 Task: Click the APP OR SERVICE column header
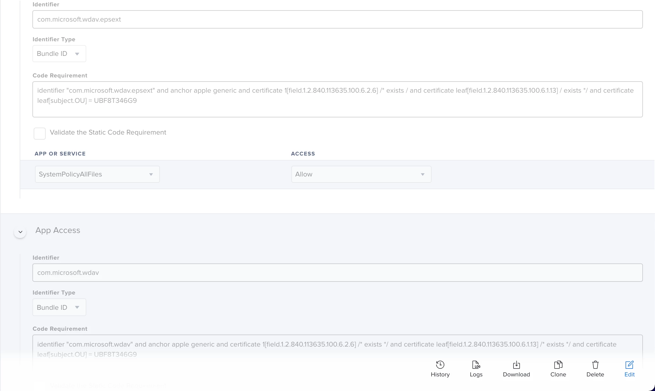pos(60,154)
